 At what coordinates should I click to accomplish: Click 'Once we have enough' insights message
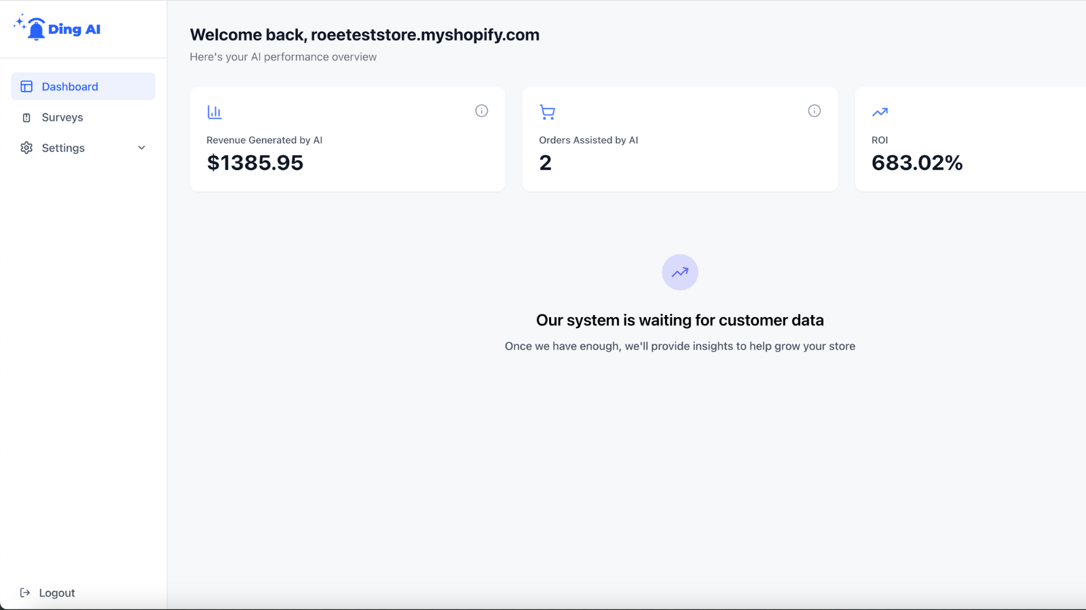click(x=680, y=346)
